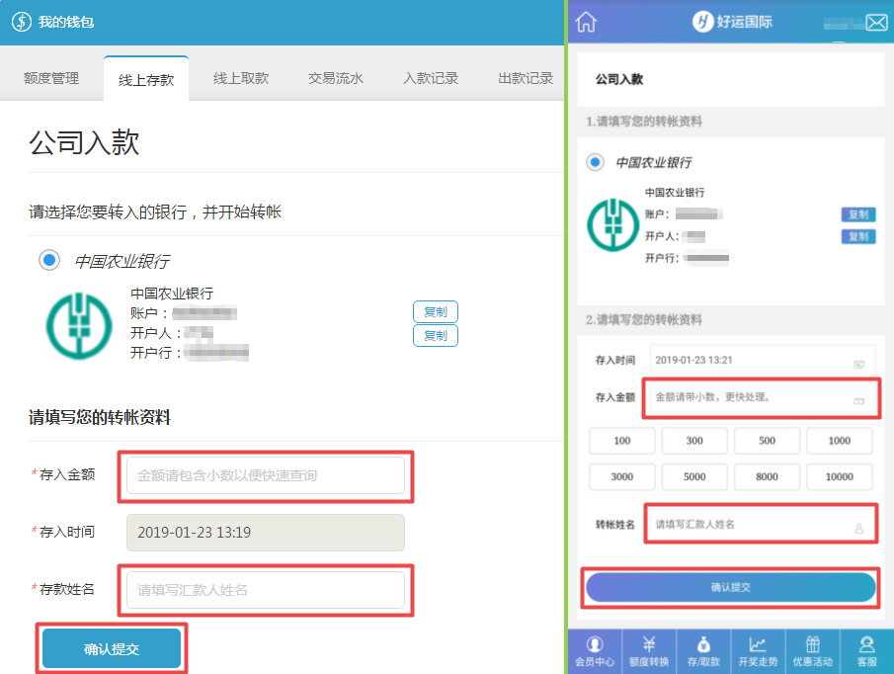The image size is (894, 674).
Task: Open 存/取款 in bottom navigation
Action: 703,651
